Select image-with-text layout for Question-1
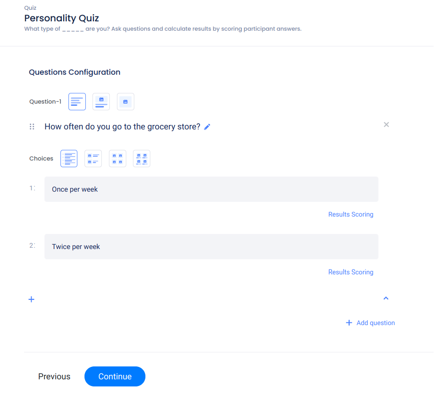Image resolution: width=434 pixels, height=398 pixels. pyautogui.click(x=101, y=101)
